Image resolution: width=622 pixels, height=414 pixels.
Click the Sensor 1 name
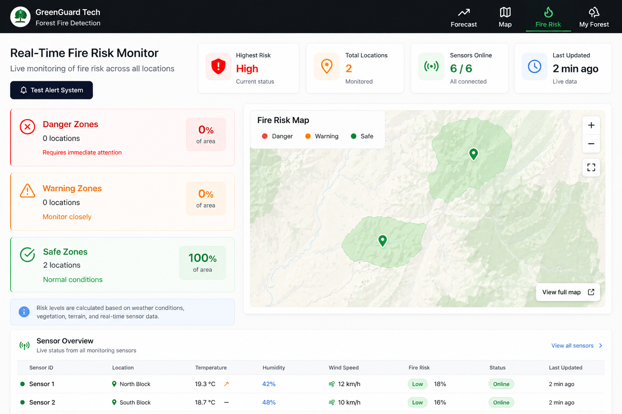(42, 384)
